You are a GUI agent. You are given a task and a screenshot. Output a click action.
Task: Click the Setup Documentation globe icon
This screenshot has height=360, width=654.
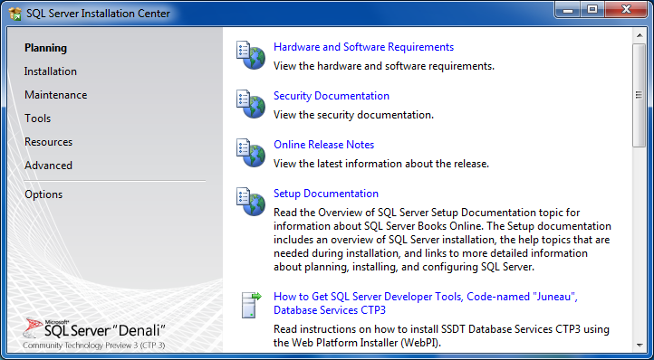[x=251, y=202]
